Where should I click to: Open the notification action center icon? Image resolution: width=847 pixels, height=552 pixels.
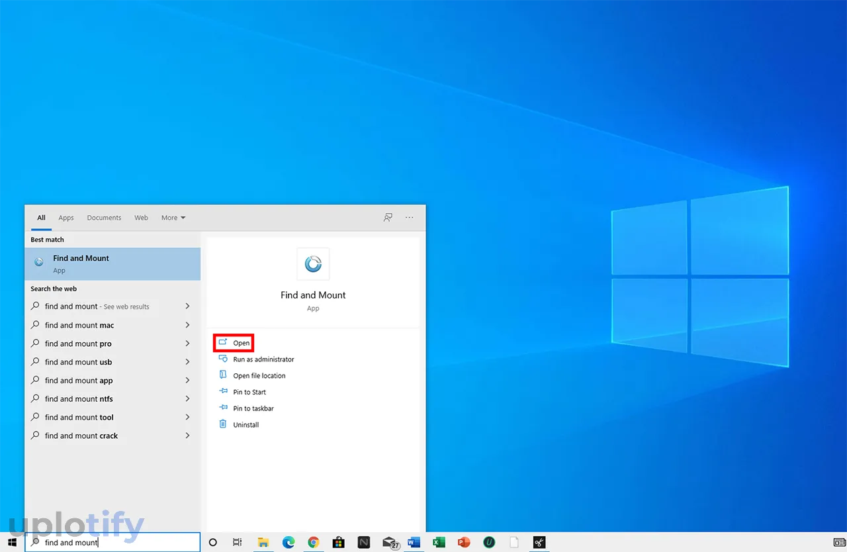(x=839, y=542)
